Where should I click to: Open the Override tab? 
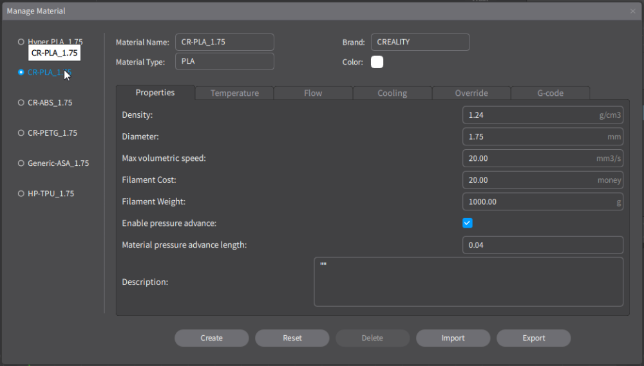click(471, 93)
